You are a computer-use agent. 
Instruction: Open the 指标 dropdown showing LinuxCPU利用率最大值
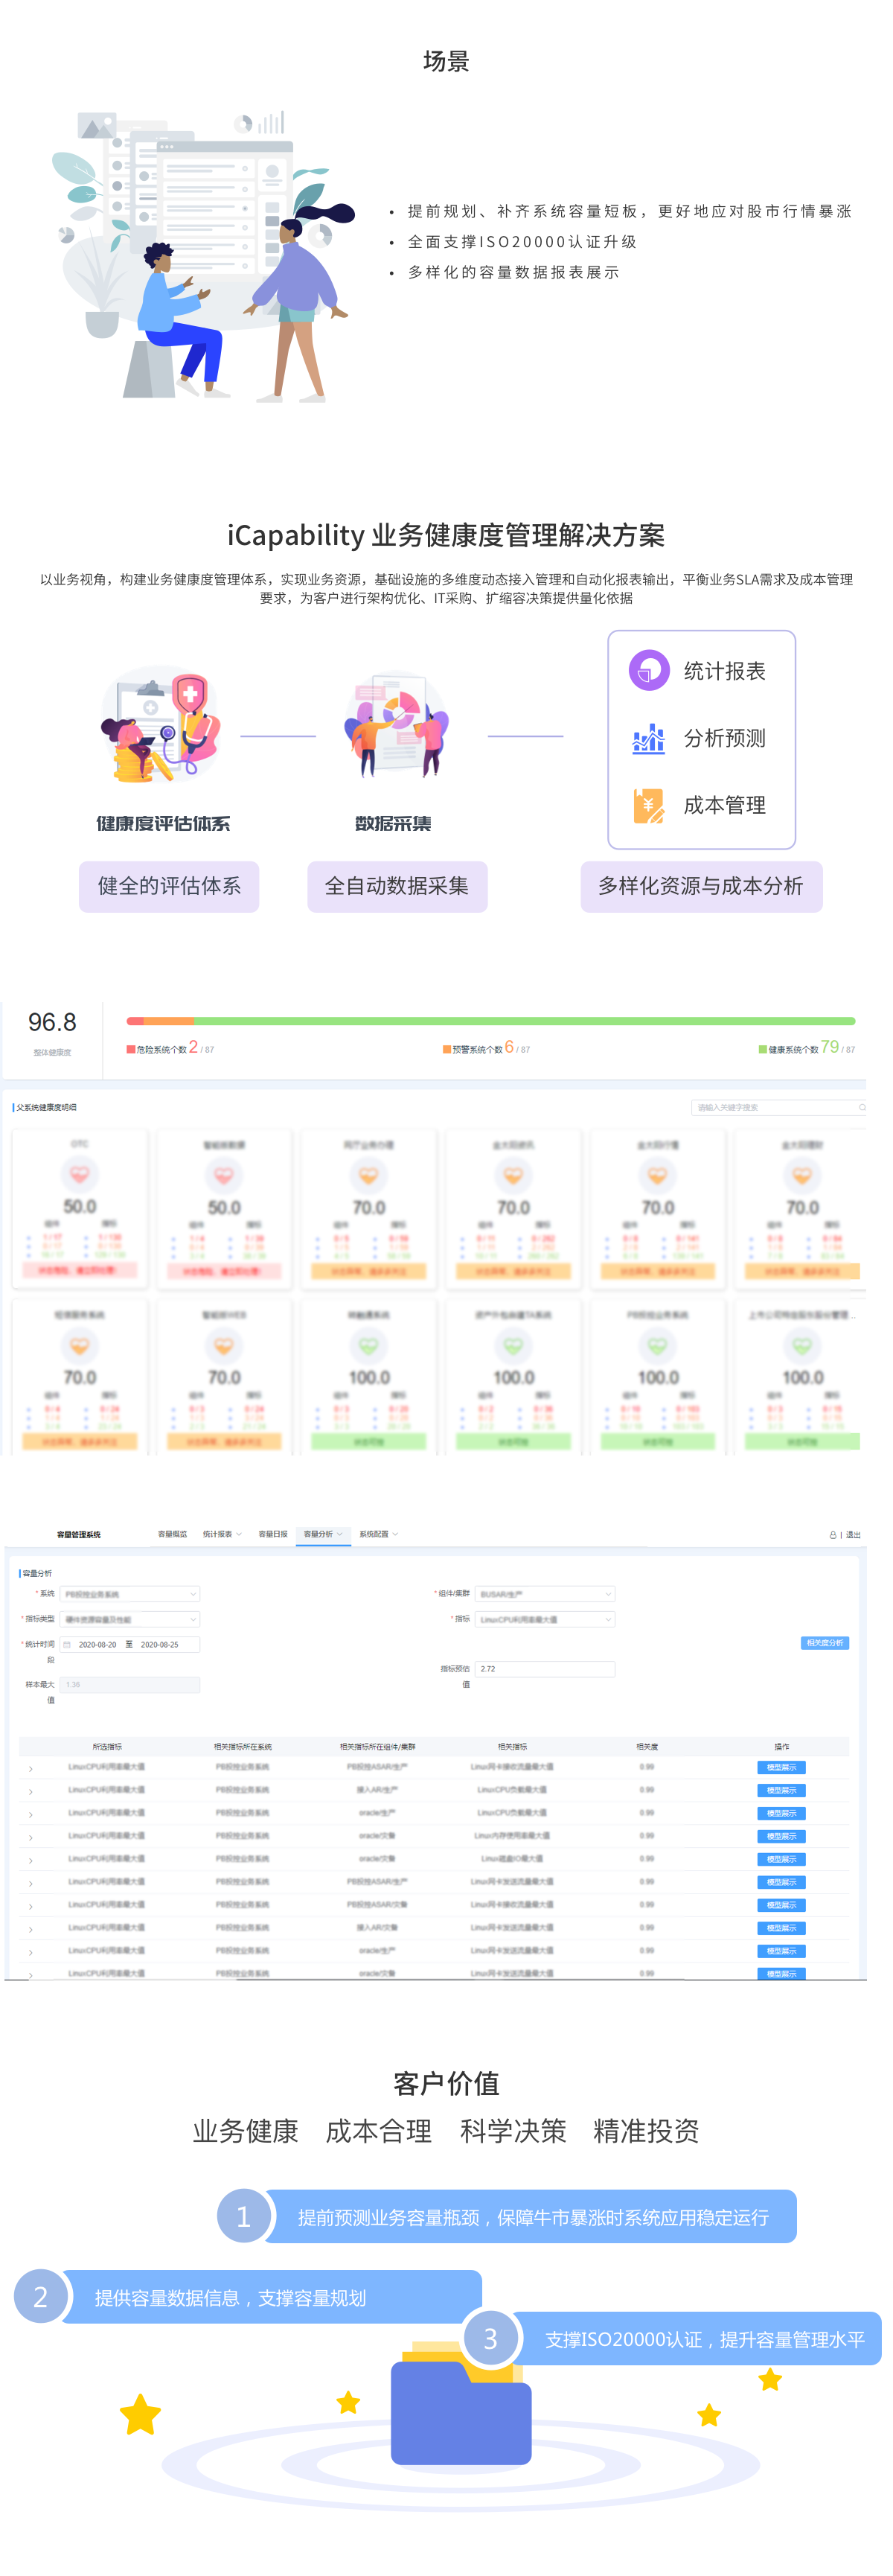click(545, 1619)
